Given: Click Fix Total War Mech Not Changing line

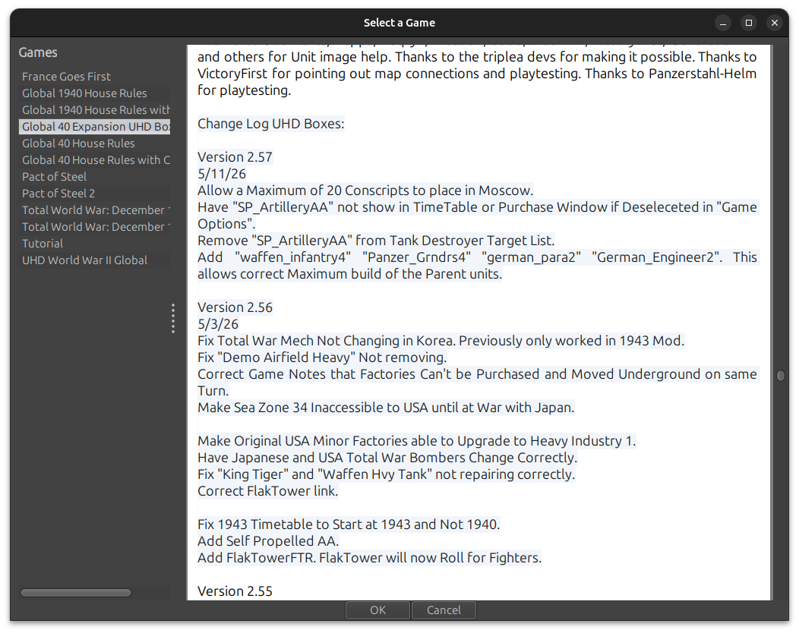Looking at the screenshot, I should click(x=441, y=341).
